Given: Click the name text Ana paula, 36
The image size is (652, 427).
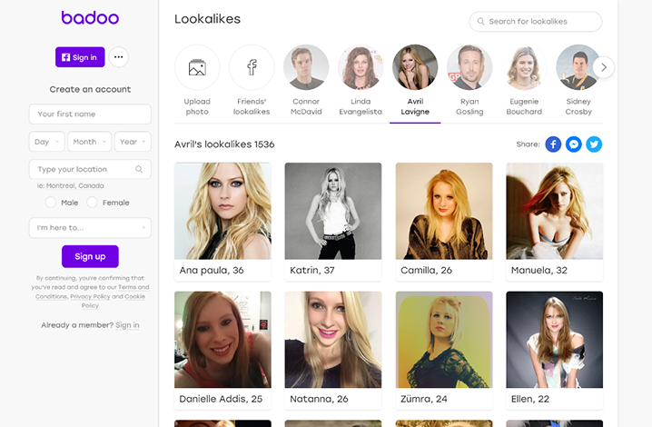Looking at the screenshot, I should pos(212,270).
